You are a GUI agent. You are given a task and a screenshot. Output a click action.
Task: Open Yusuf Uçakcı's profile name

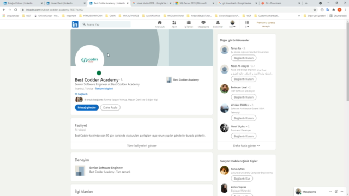238,126
